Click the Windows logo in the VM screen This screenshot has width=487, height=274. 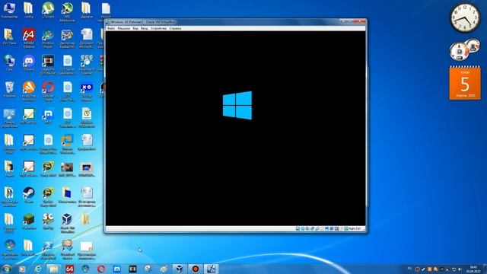[237, 105]
